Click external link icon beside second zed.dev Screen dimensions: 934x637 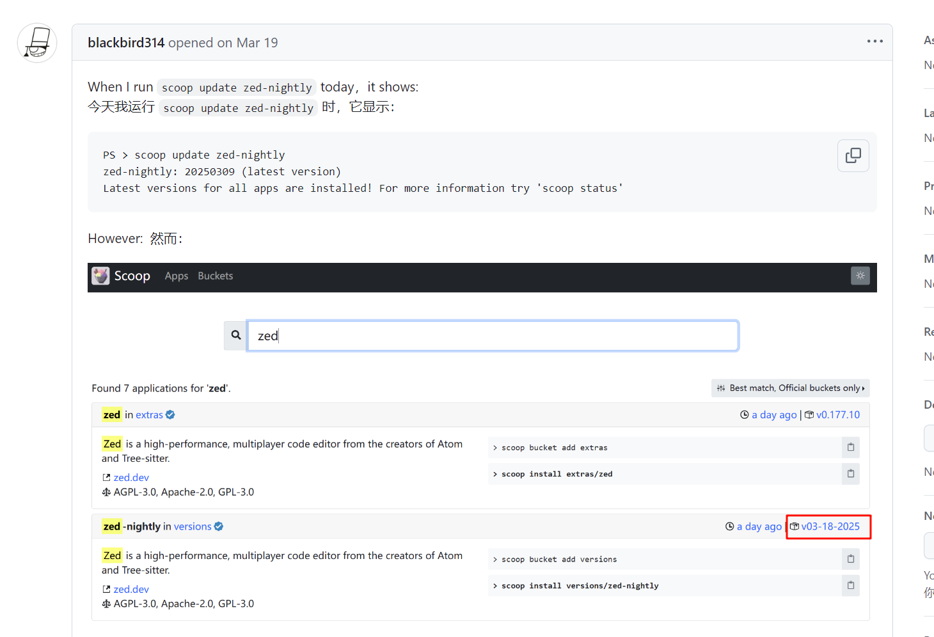(x=106, y=589)
